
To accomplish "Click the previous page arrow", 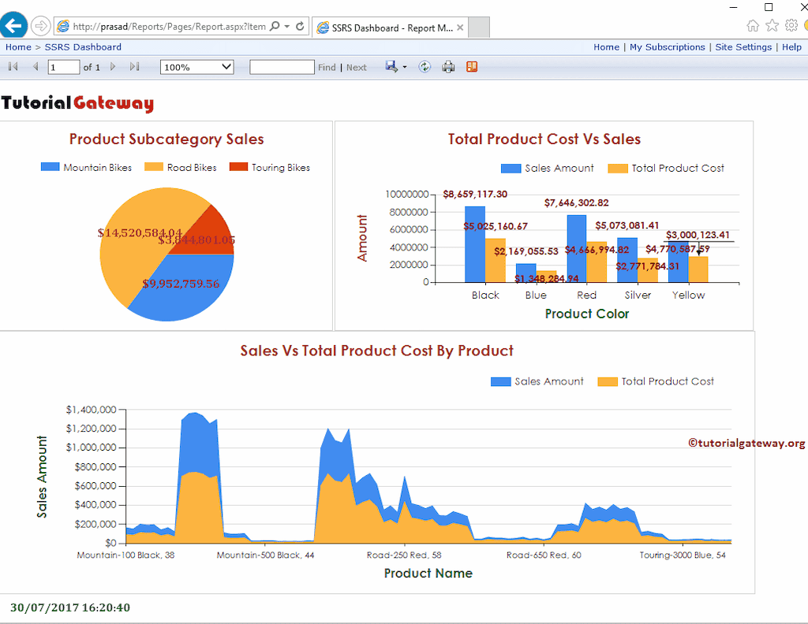I will coord(35,67).
